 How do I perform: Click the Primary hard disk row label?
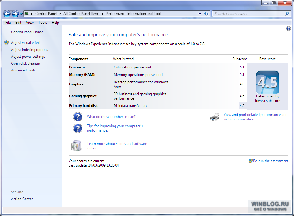click(x=84, y=106)
